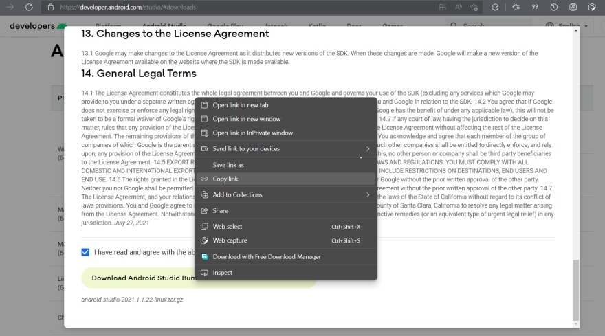Click the Share icon in context menu
Screen dimensions: 605x336
tap(204, 211)
